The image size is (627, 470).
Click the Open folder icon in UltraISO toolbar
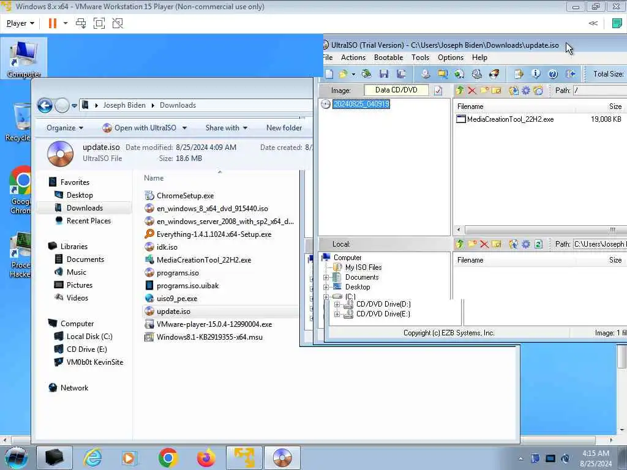[x=343, y=74]
